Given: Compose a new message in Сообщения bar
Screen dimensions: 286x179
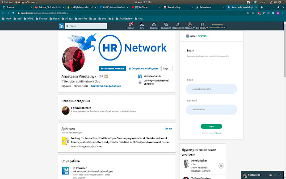Looking at the screenshot, I should [270, 175].
